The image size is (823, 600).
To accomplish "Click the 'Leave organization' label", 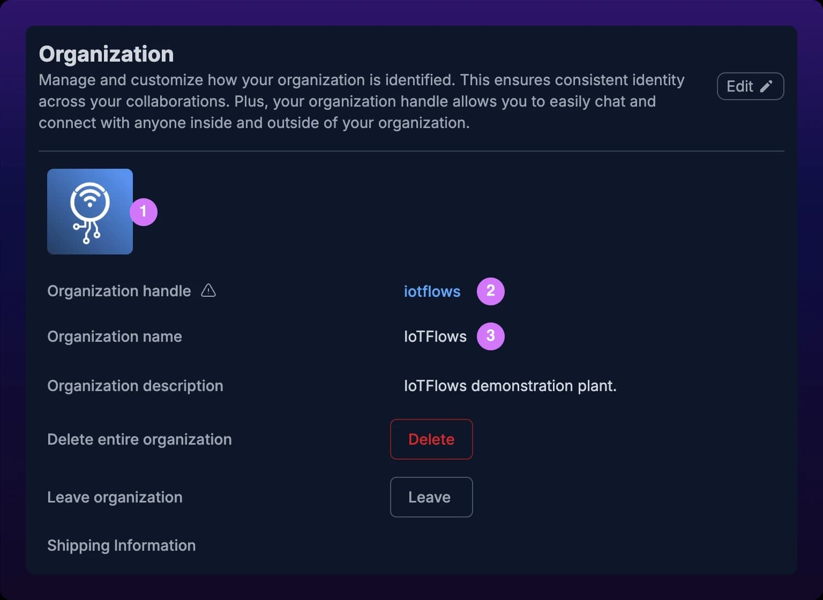I will pyautogui.click(x=115, y=497).
